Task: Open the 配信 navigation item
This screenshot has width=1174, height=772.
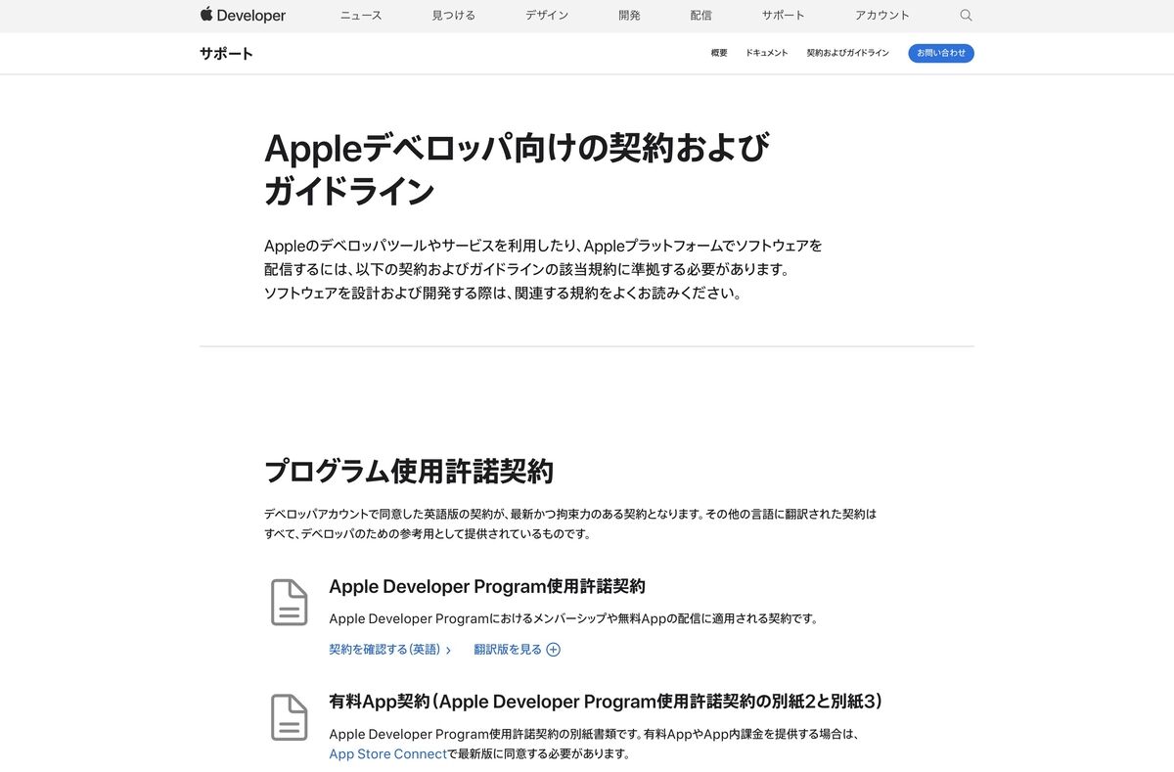Action: 700,16
